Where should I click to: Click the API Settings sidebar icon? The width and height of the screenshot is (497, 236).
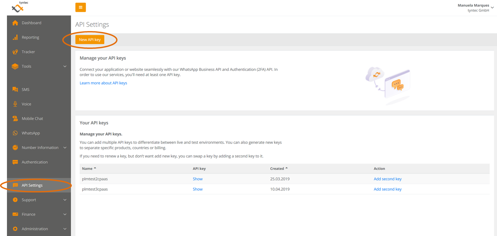pyautogui.click(x=15, y=185)
